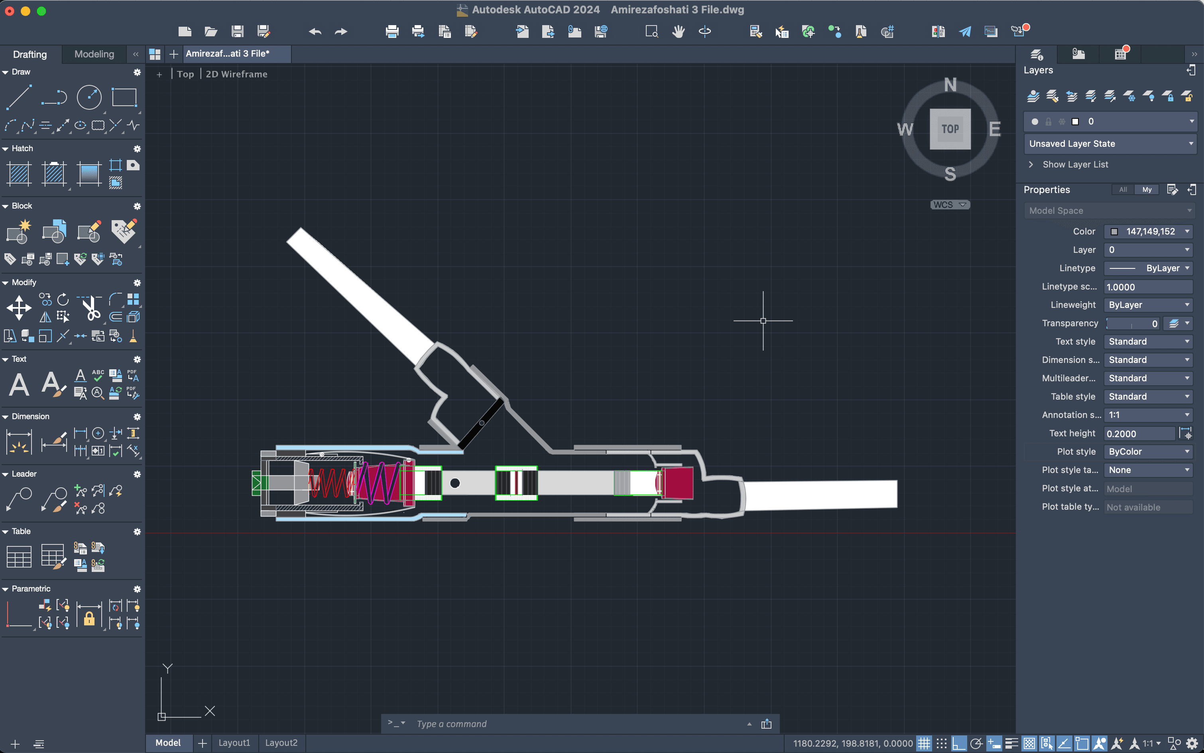Toggle snap mode in status bar
Screen dimensions: 1204x753
click(941, 743)
